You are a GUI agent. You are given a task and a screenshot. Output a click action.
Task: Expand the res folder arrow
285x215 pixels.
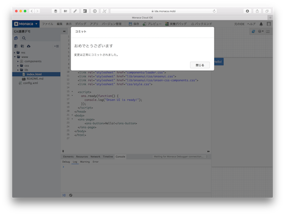(15, 53)
